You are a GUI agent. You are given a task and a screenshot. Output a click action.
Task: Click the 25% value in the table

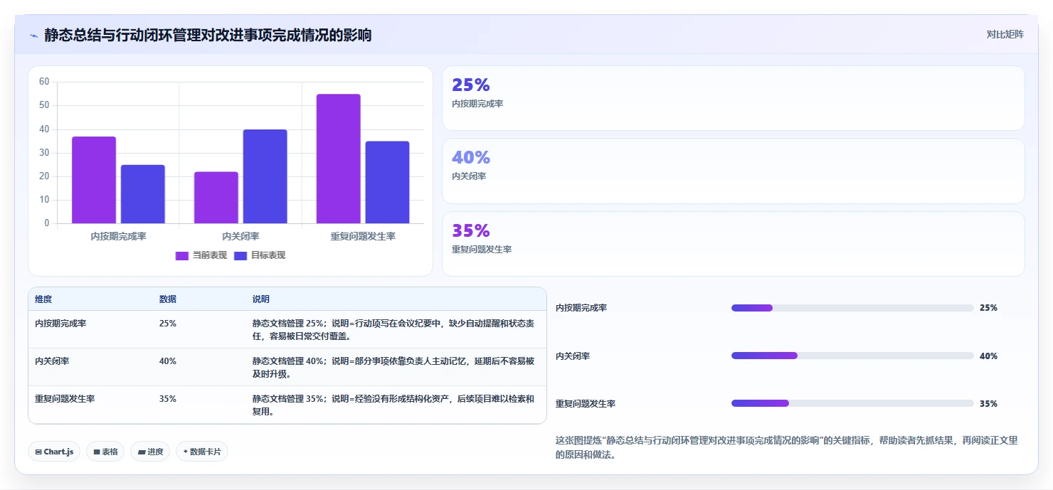coord(168,323)
